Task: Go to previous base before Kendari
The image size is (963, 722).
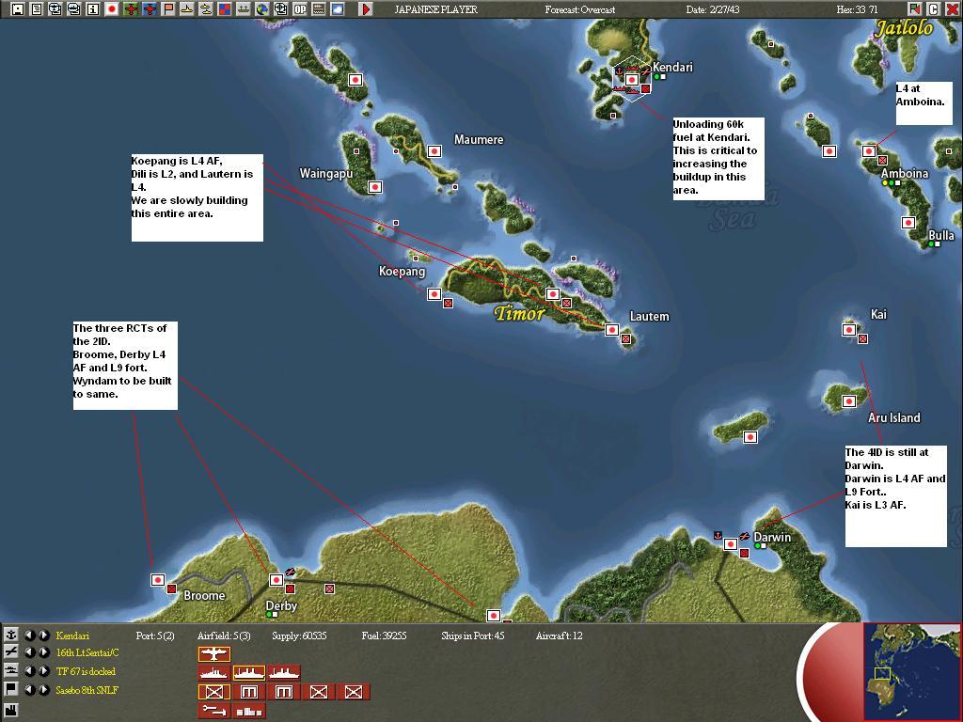Action: [29, 635]
